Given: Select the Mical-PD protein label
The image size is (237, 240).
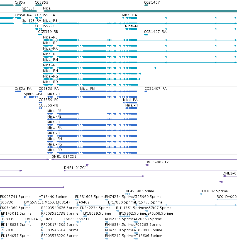Looking at the screenshot, I should (x=55, y=150).
